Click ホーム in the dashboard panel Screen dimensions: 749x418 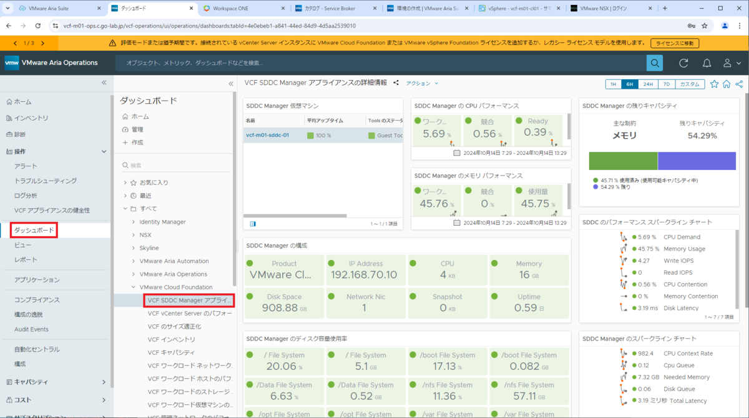(140, 117)
